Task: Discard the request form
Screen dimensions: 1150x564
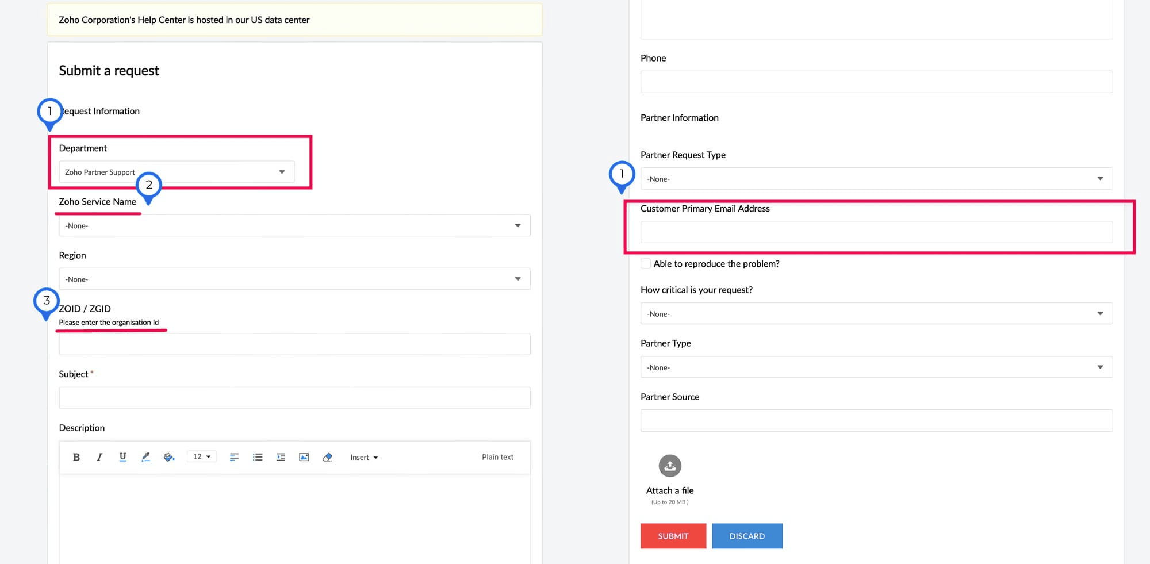Action: click(747, 536)
